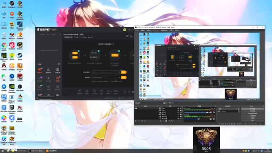Viewport: 272px width, 153px height.
Task: Toggle lock of bottom source in OBS Sources
Action: (x=181, y=118)
